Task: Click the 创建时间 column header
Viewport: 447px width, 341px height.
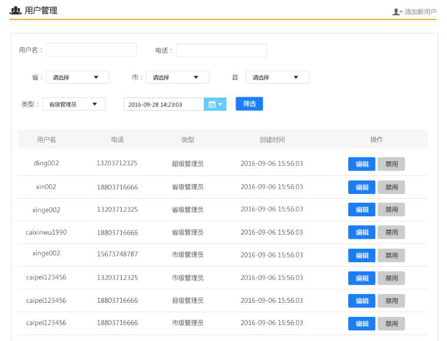Action: point(272,140)
